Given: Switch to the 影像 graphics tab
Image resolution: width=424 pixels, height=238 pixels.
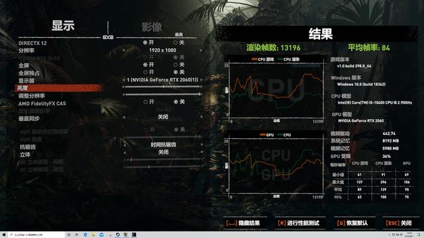Looking at the screenshot, I should tap(152, 27).
